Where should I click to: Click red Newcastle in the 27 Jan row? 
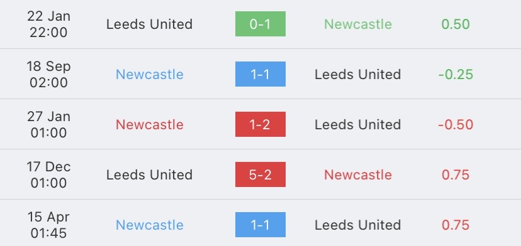150,125
